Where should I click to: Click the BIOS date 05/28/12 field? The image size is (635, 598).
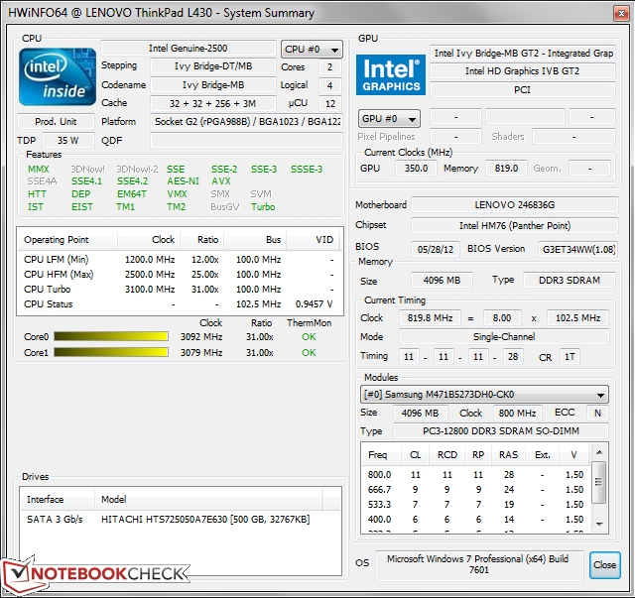436,249
